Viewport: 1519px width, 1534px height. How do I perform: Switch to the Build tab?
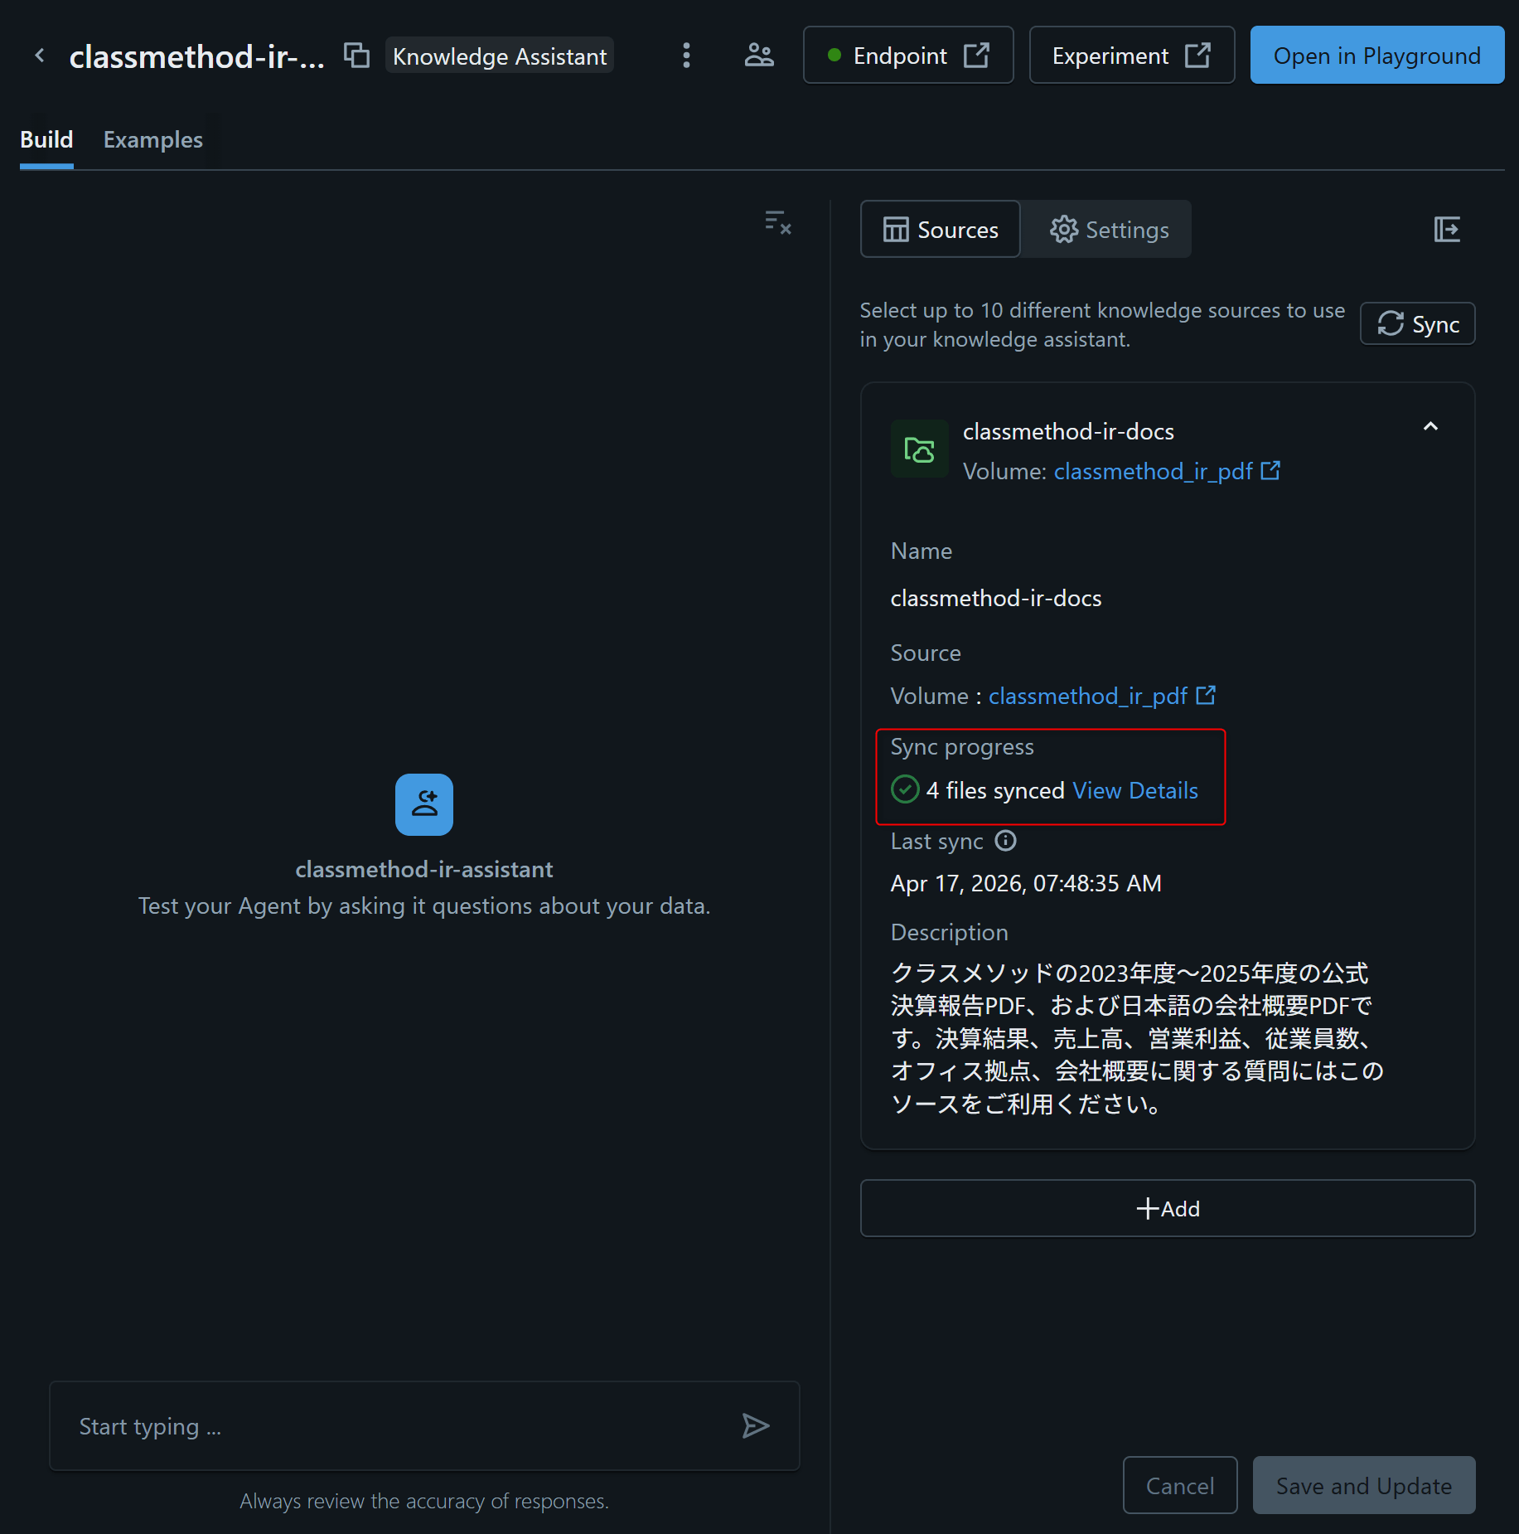(46, 139)
